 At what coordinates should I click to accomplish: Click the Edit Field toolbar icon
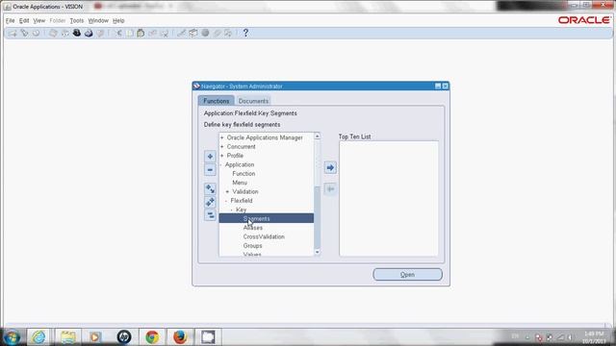(x=181, y=34)
